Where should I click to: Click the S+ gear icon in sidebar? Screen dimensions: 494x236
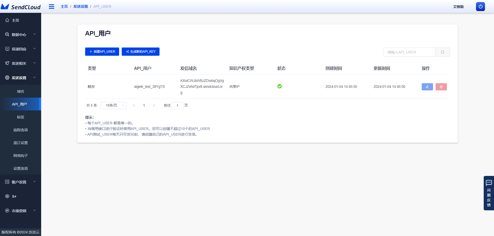[x=7, y=196]
